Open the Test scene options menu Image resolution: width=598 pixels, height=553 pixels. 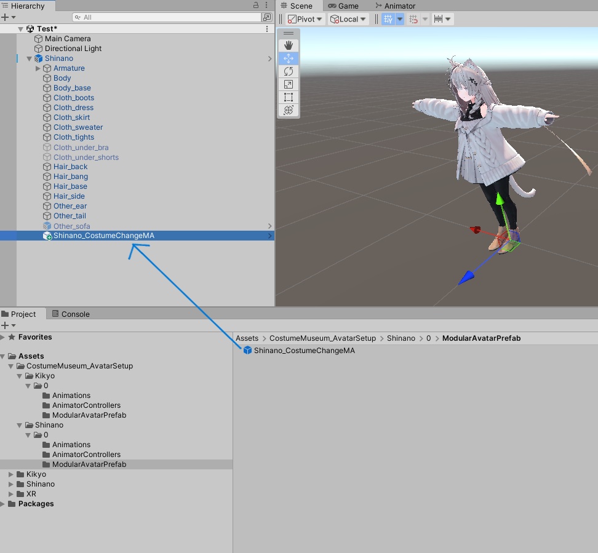(x=267, y=28)
